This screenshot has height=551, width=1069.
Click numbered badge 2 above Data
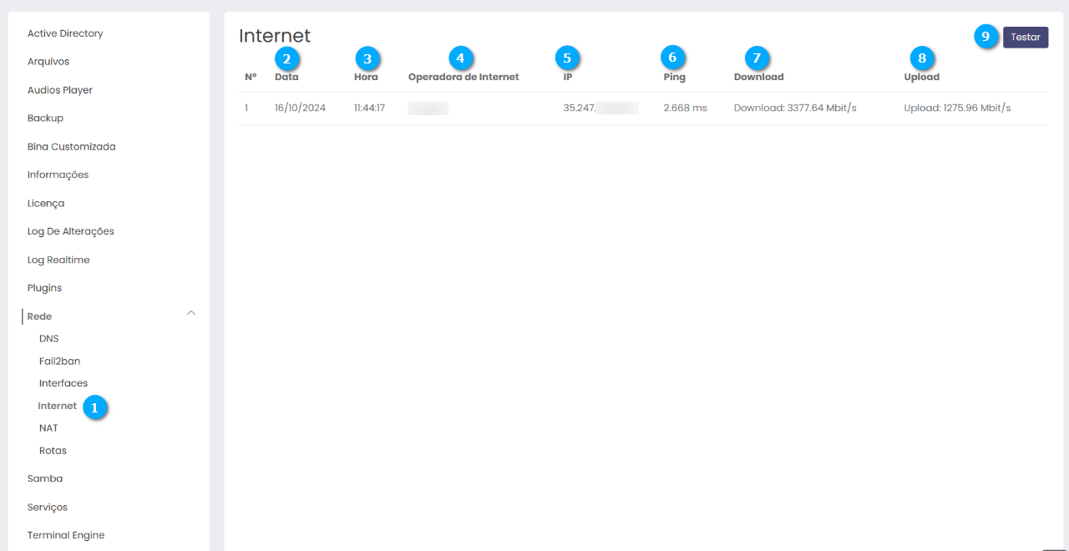click(287, 58)
